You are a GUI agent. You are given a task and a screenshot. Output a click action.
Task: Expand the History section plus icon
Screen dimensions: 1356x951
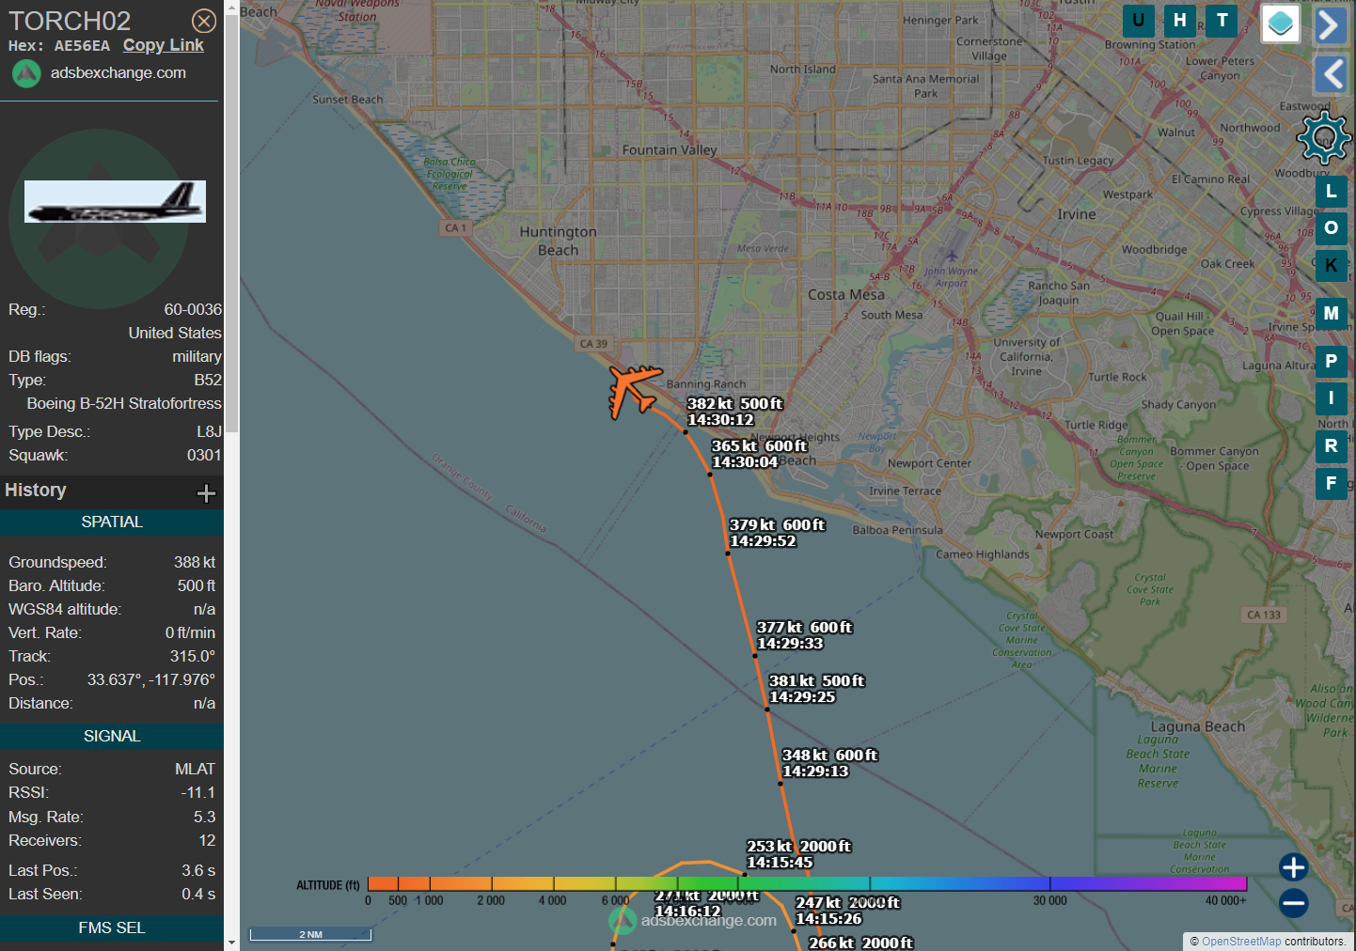[x=206, y=493]
